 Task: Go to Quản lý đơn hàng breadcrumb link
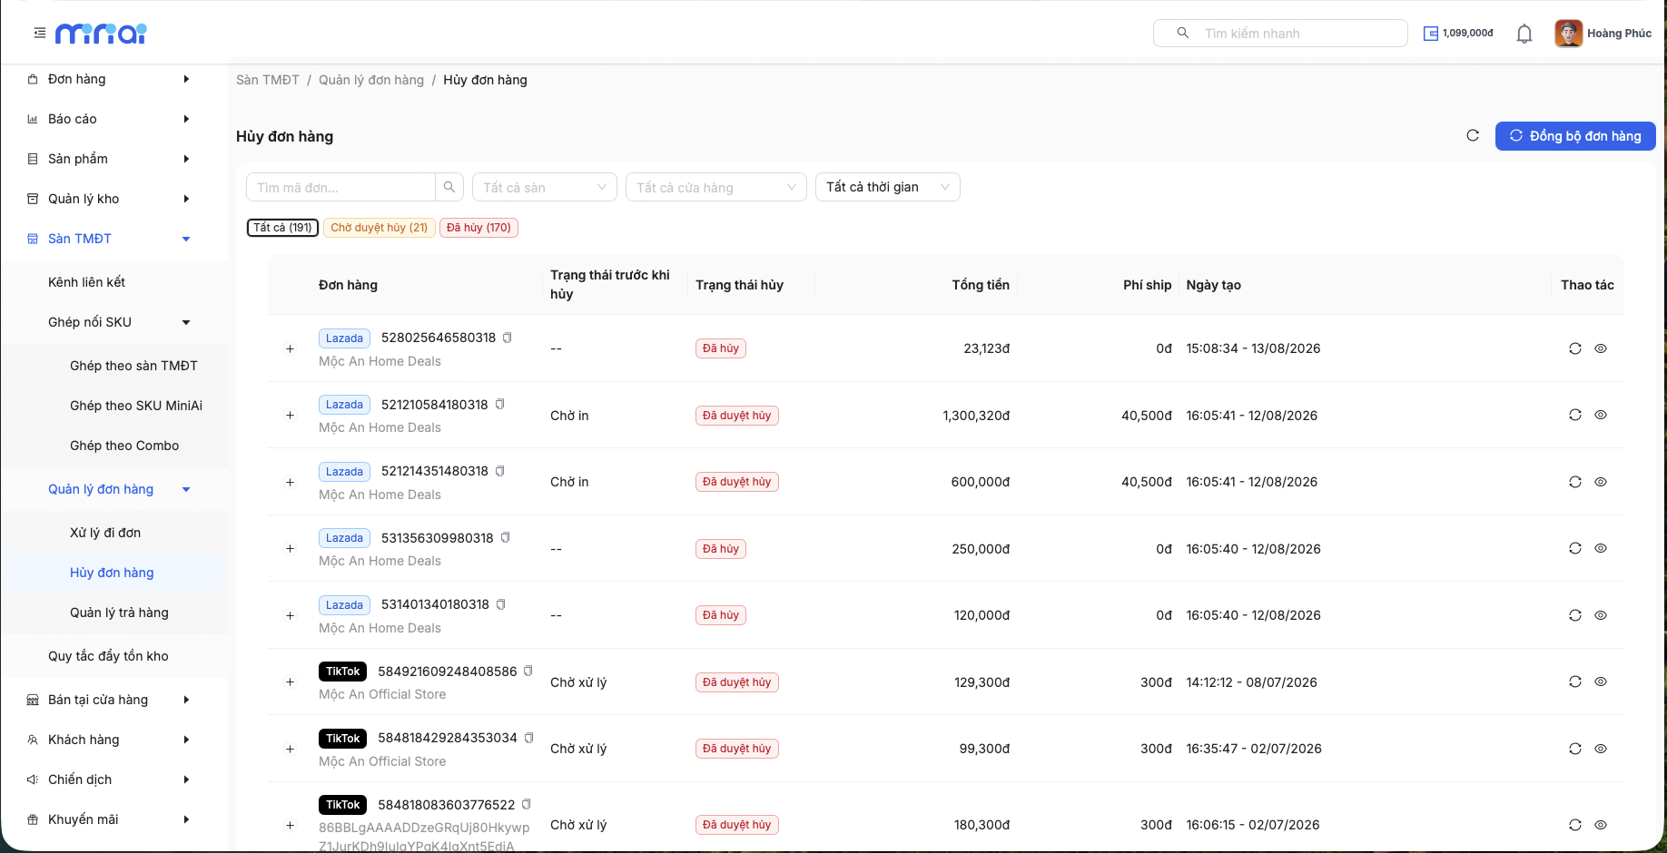pos(371,80)
